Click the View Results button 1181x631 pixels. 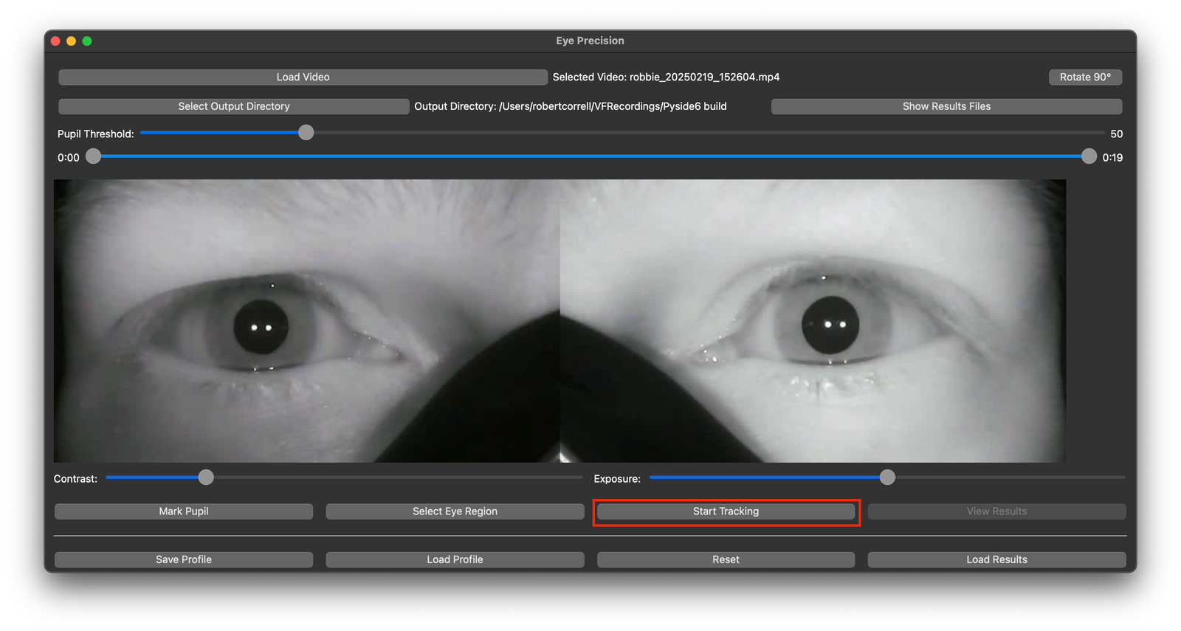click(x=996, y=511)
